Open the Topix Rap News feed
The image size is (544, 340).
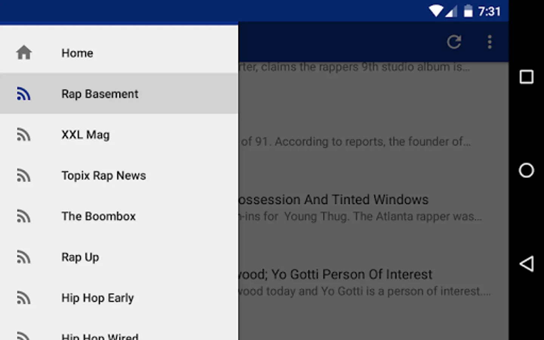point(119,175)
